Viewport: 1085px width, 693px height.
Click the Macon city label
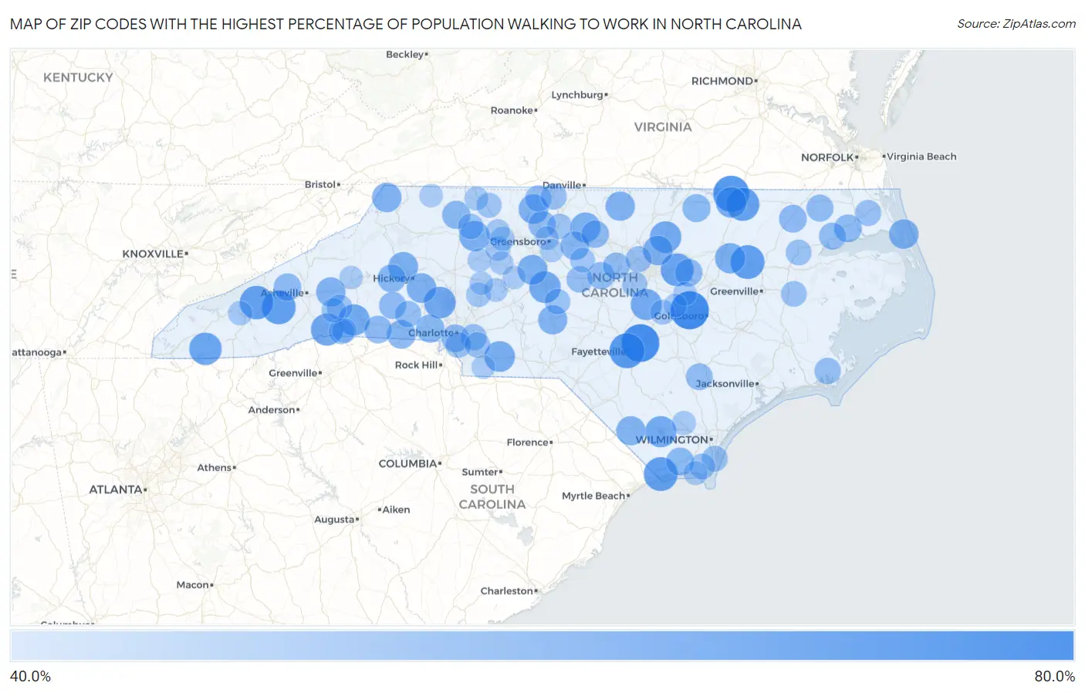pyautogui.click(x=194, y=585)
